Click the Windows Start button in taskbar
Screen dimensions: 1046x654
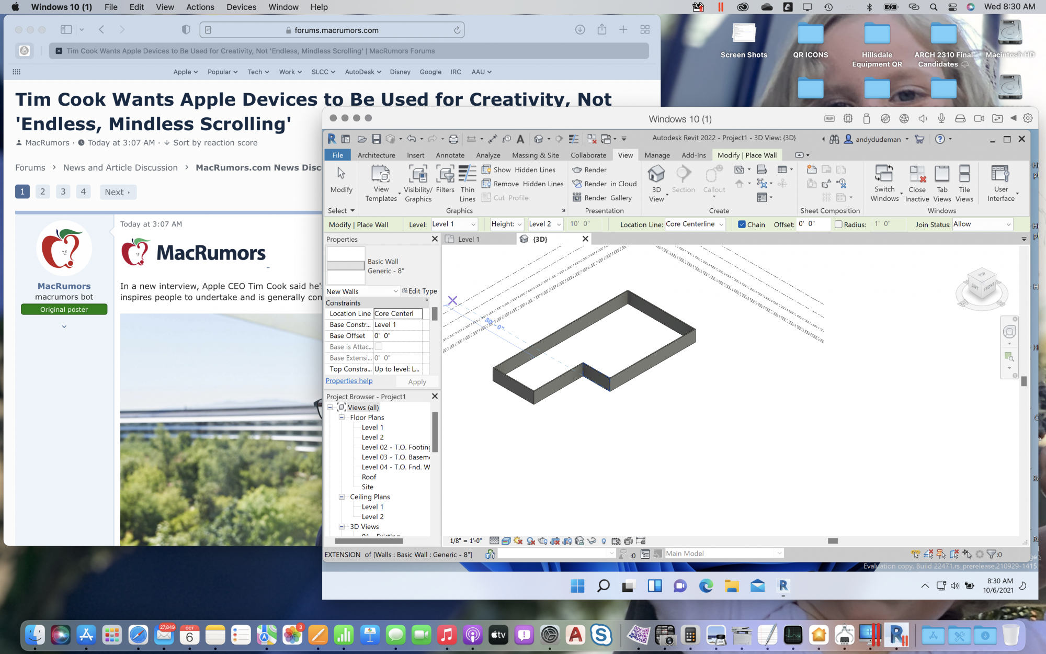(577, 586)
